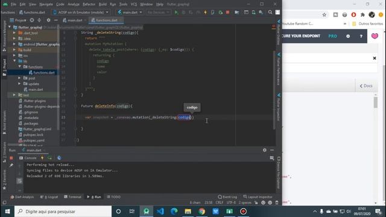386x217 pixels.
Task: Expand the android folder in project tree
Action: pyautogui.click(x=14, y=44)
